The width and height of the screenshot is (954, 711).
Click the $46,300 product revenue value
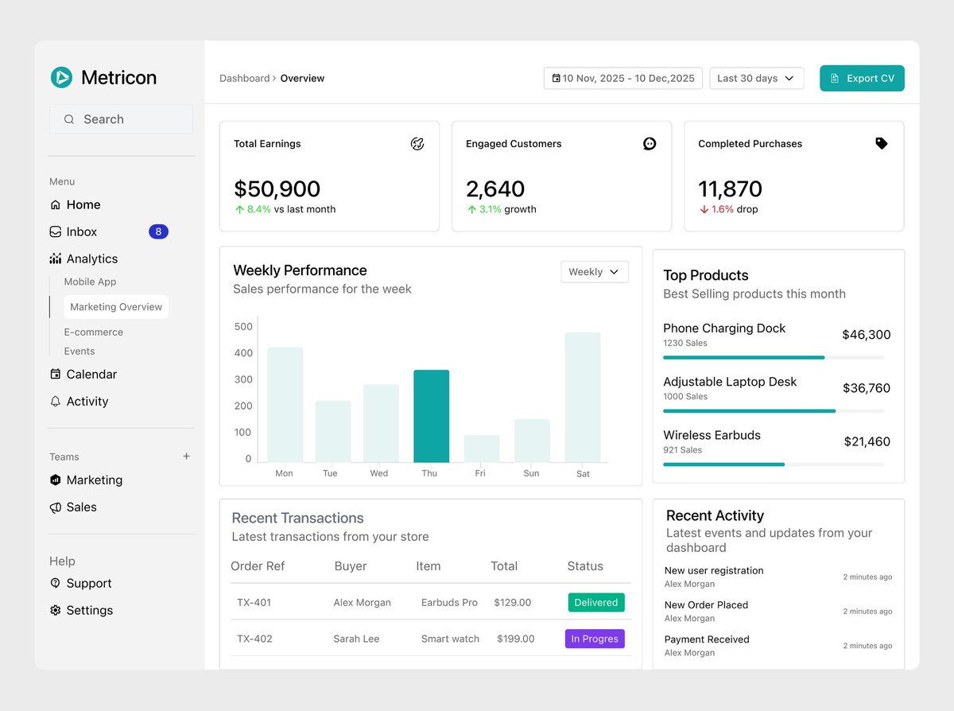click(x=867, y=335)
